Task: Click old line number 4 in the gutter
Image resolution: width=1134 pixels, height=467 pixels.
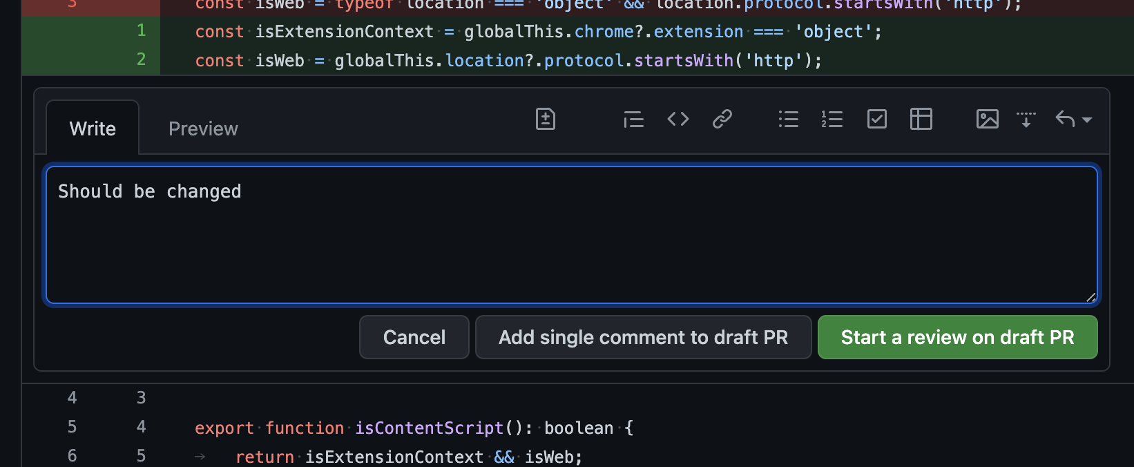Action: tap(73, 398)
